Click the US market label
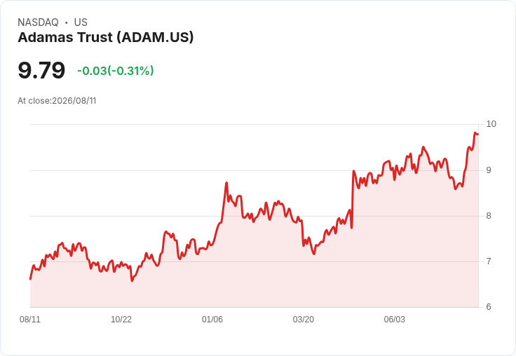The width and height of the screenshot is (516, 356). (x=81, y=22)
